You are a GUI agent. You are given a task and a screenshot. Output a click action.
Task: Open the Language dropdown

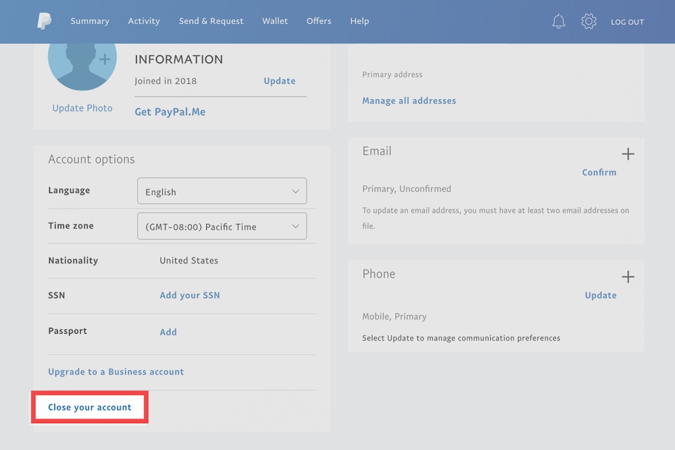point(222,191)
